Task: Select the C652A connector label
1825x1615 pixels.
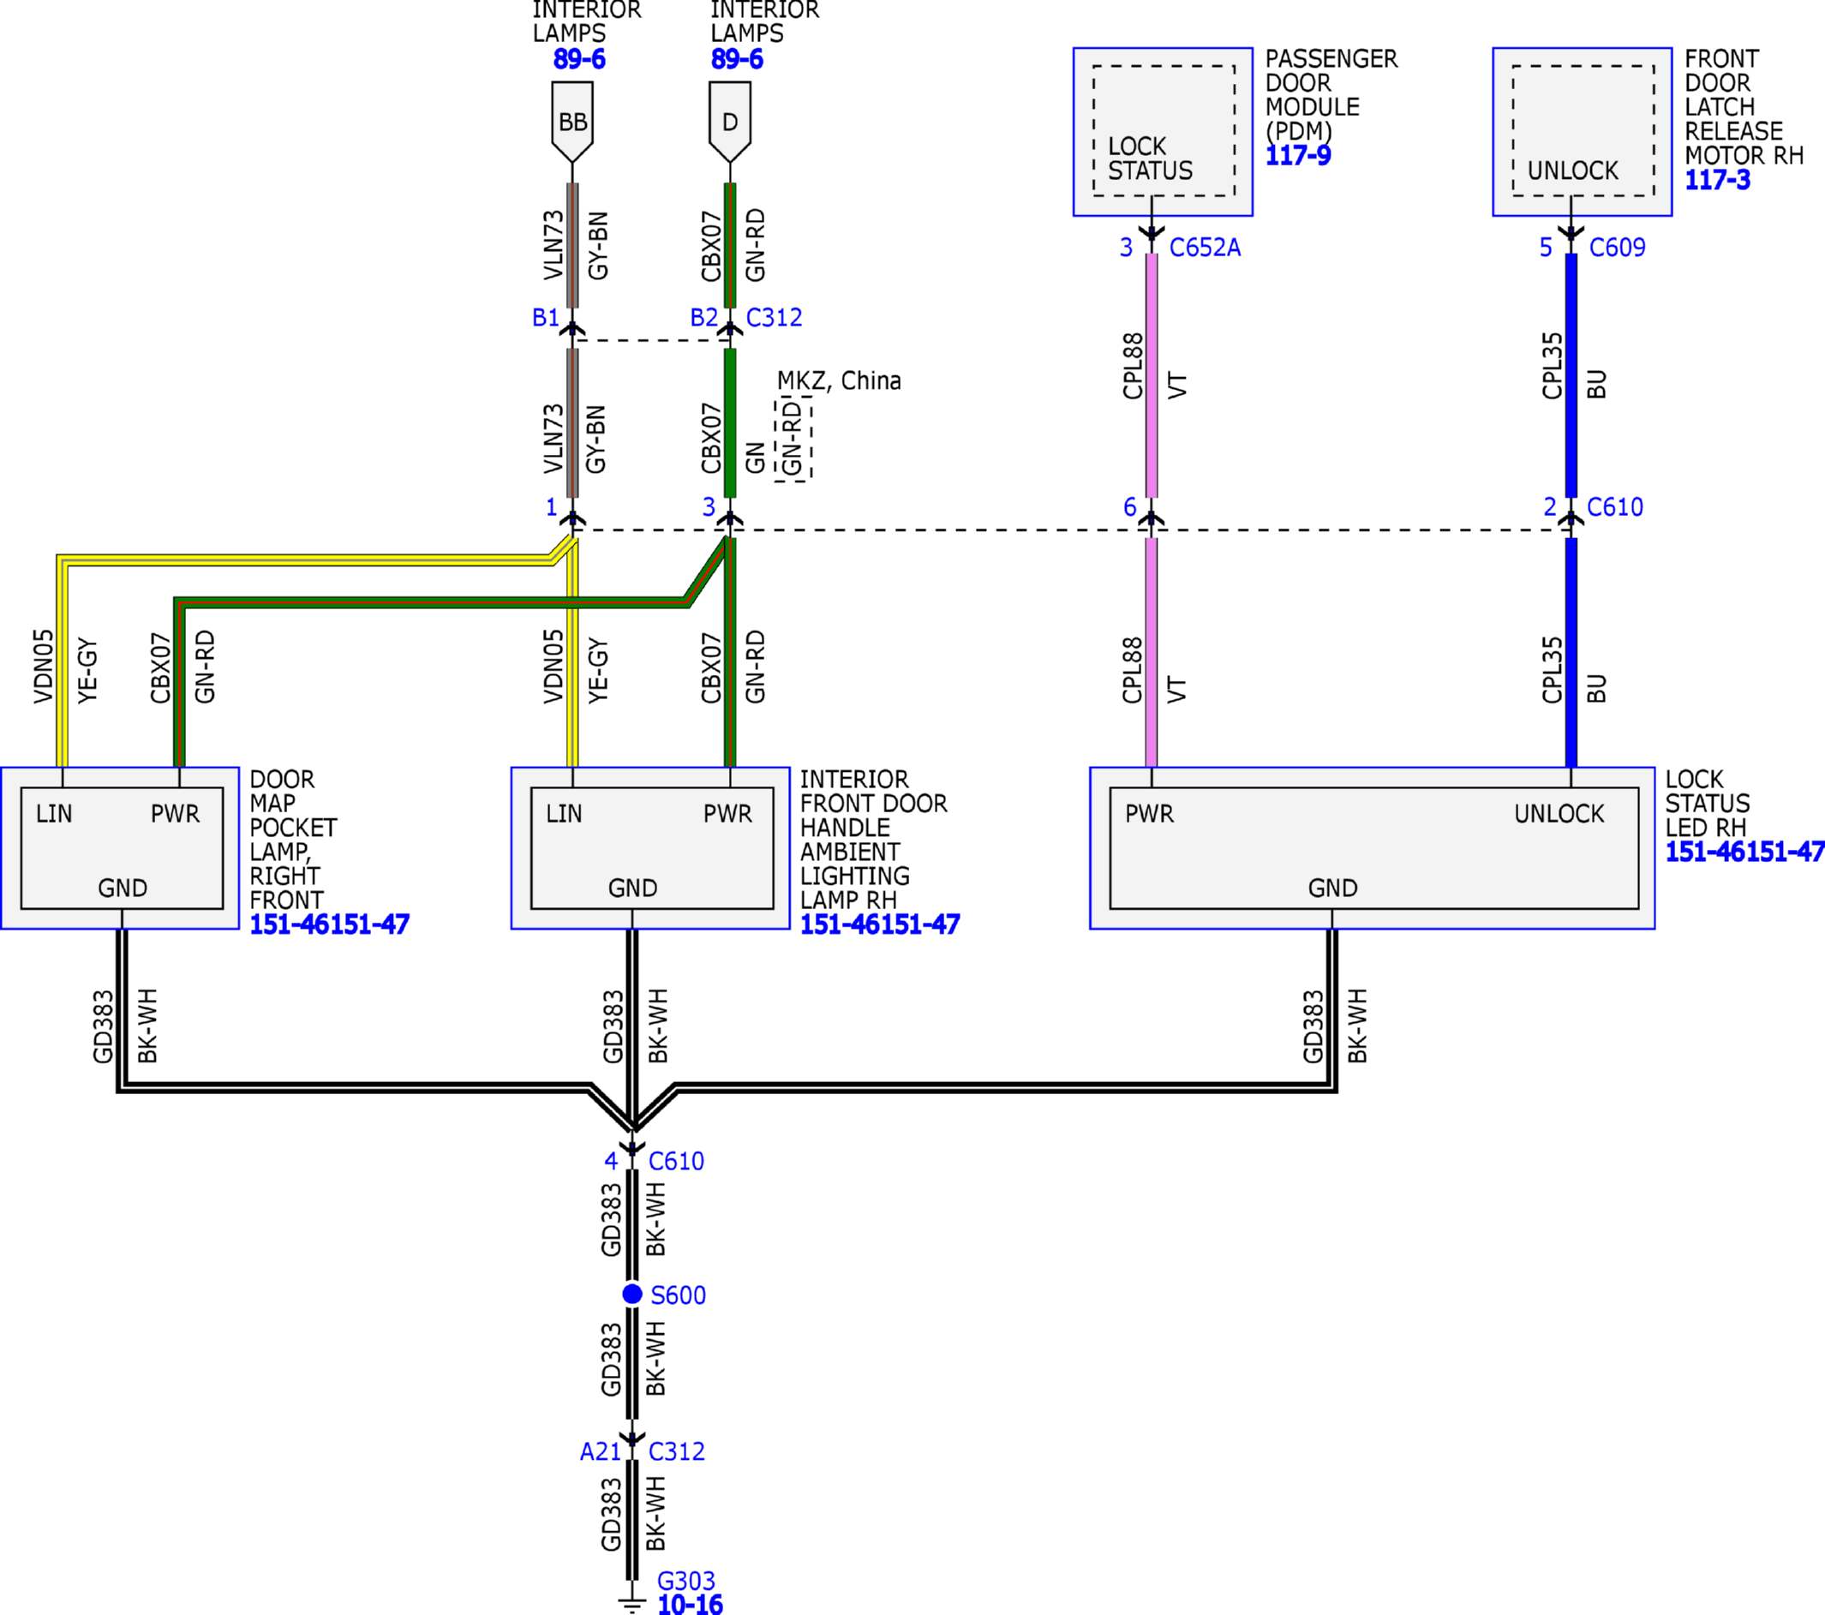Action: (1205, 248)
